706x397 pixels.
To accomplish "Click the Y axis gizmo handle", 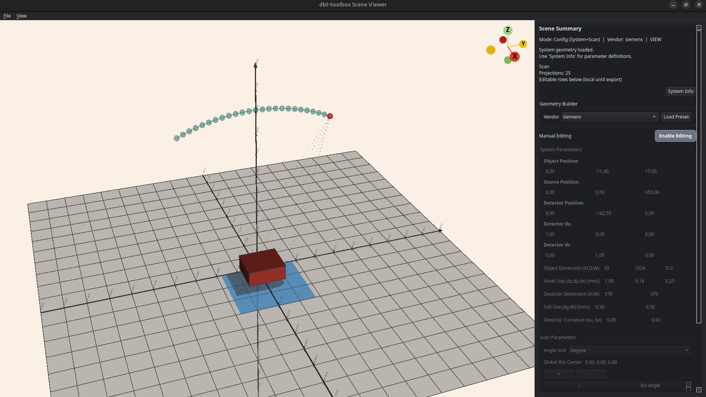I will tap(523, 44).
